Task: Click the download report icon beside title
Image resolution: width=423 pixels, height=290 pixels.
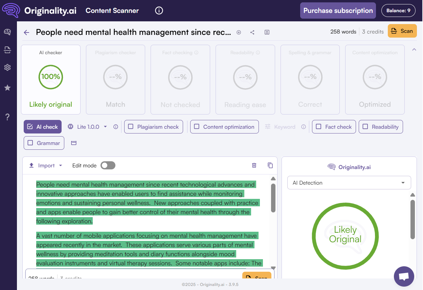Action: pyautogui.click(x=267, y=32)
